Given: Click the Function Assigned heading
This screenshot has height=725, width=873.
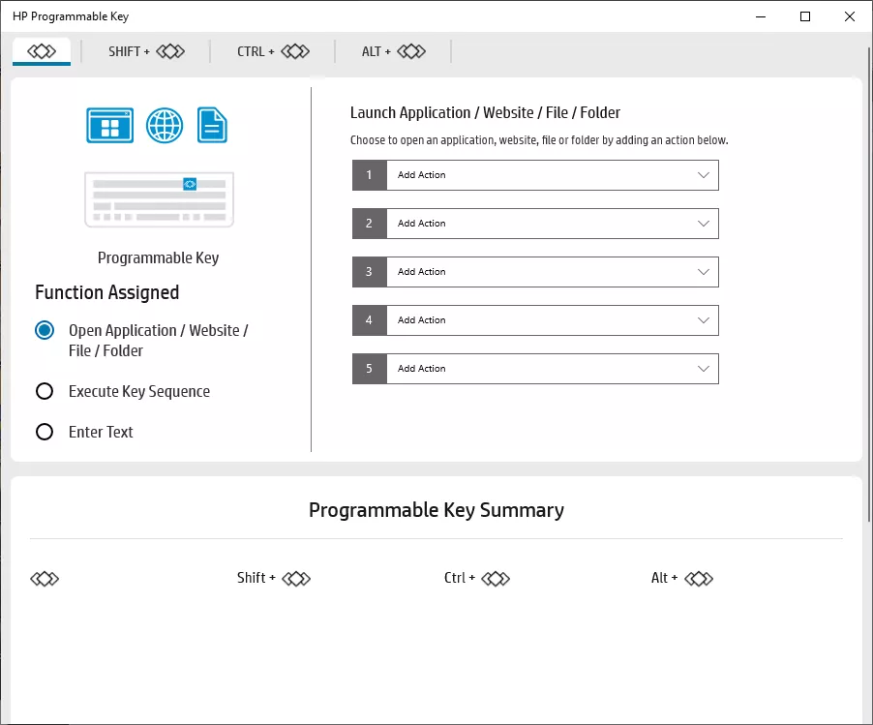Looking at the screenshot, I should [x=106, y=292].
